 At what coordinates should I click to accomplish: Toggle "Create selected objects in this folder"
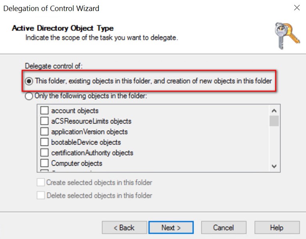coord(40,183)
